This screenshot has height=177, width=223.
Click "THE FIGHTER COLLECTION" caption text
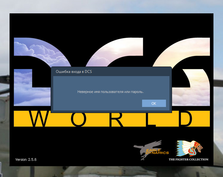pyautogui.click(x=189, y=159)
